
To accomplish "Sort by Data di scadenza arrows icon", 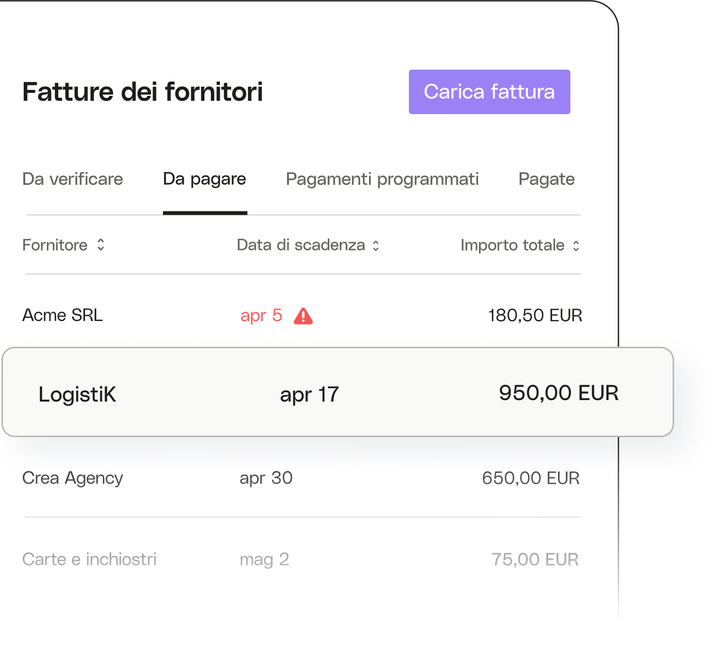I will tap(376, 246).
